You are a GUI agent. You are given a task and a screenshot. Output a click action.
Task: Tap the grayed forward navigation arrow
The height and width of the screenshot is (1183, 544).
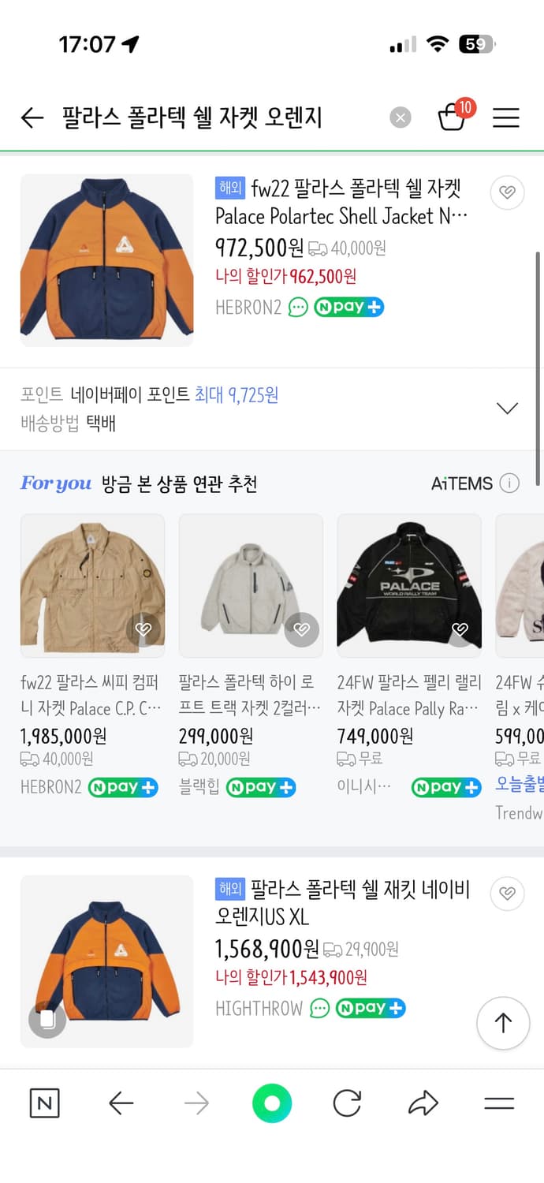(x=196, y=1103)
